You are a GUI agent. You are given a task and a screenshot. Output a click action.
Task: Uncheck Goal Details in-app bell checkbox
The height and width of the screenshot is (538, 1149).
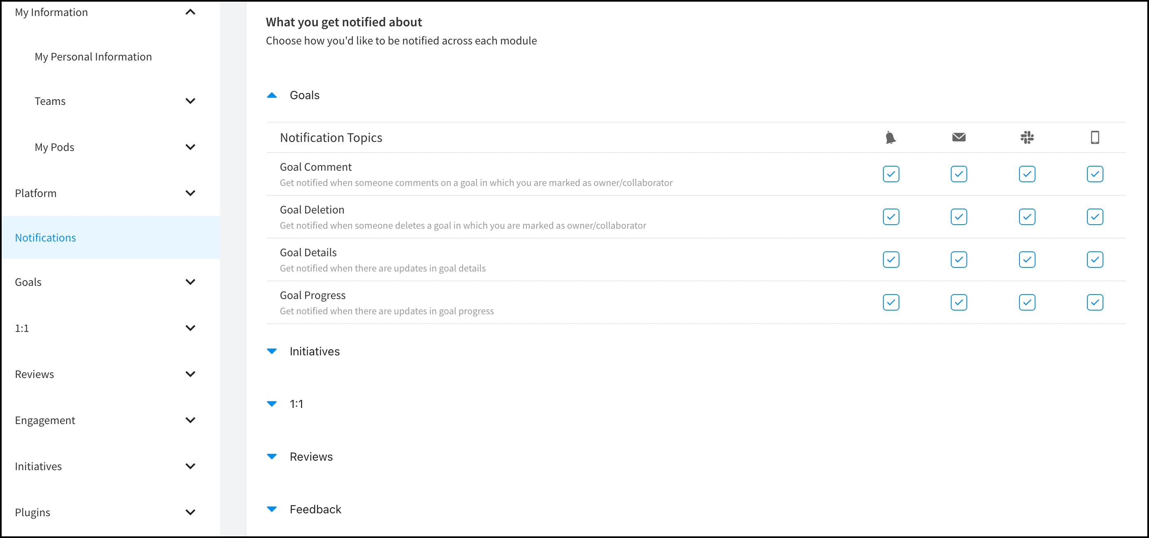(x=891, y=260)
